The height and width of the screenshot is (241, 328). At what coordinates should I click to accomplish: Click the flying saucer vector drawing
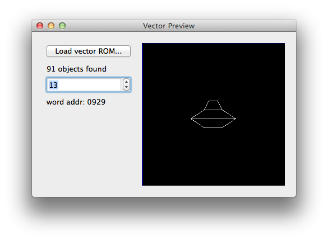(x=213, y=114)
